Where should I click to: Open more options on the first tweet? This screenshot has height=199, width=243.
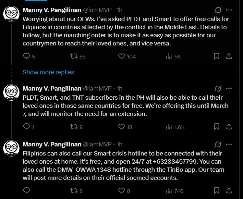tap(229, 10)
